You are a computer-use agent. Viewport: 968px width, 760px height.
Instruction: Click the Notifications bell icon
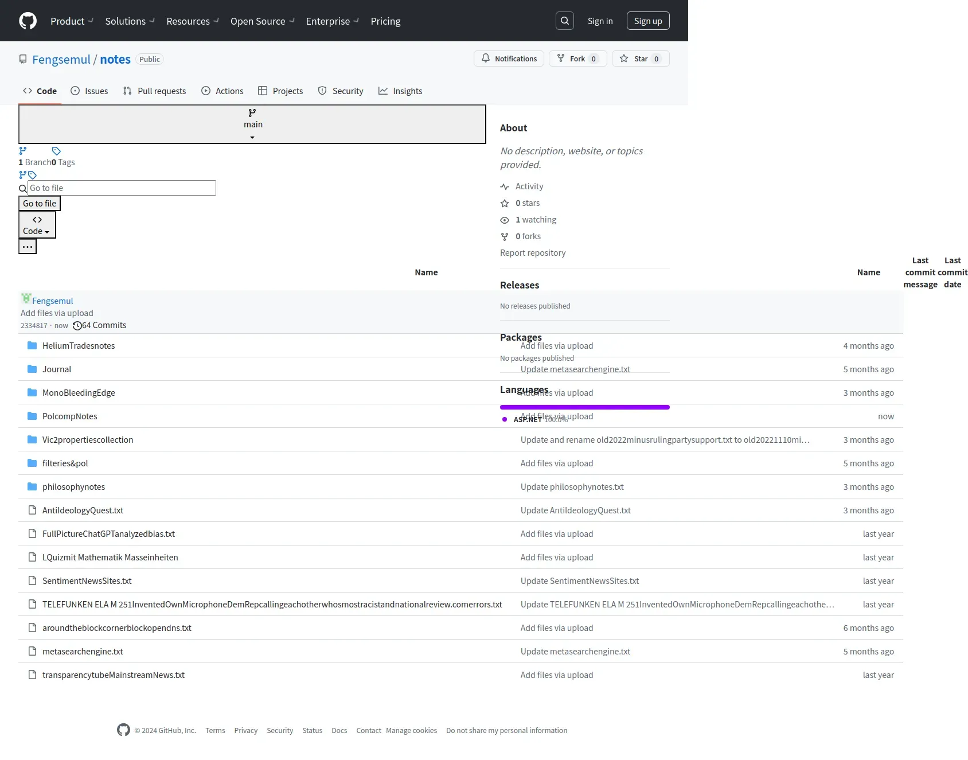click(x=486, y=59)
